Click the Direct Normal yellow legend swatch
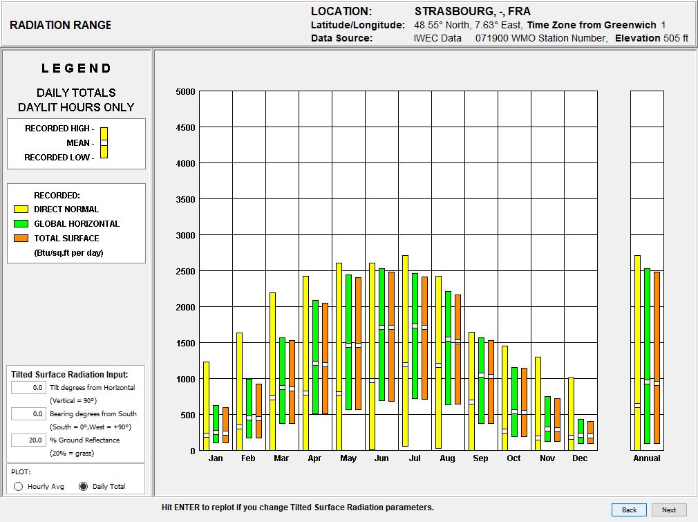 (x=21, y=209)
